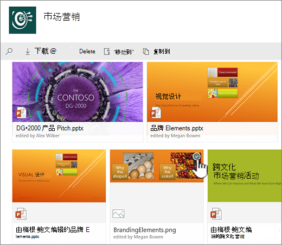Image resolution: width=282 pixels, height=245 pixels.
Task: Click the download arrow icon
Action: tap(28, 52)
